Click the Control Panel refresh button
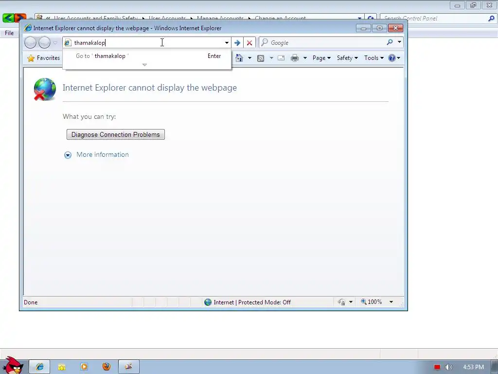The width and height of the screenshot is (498, 374). [370, 18]
